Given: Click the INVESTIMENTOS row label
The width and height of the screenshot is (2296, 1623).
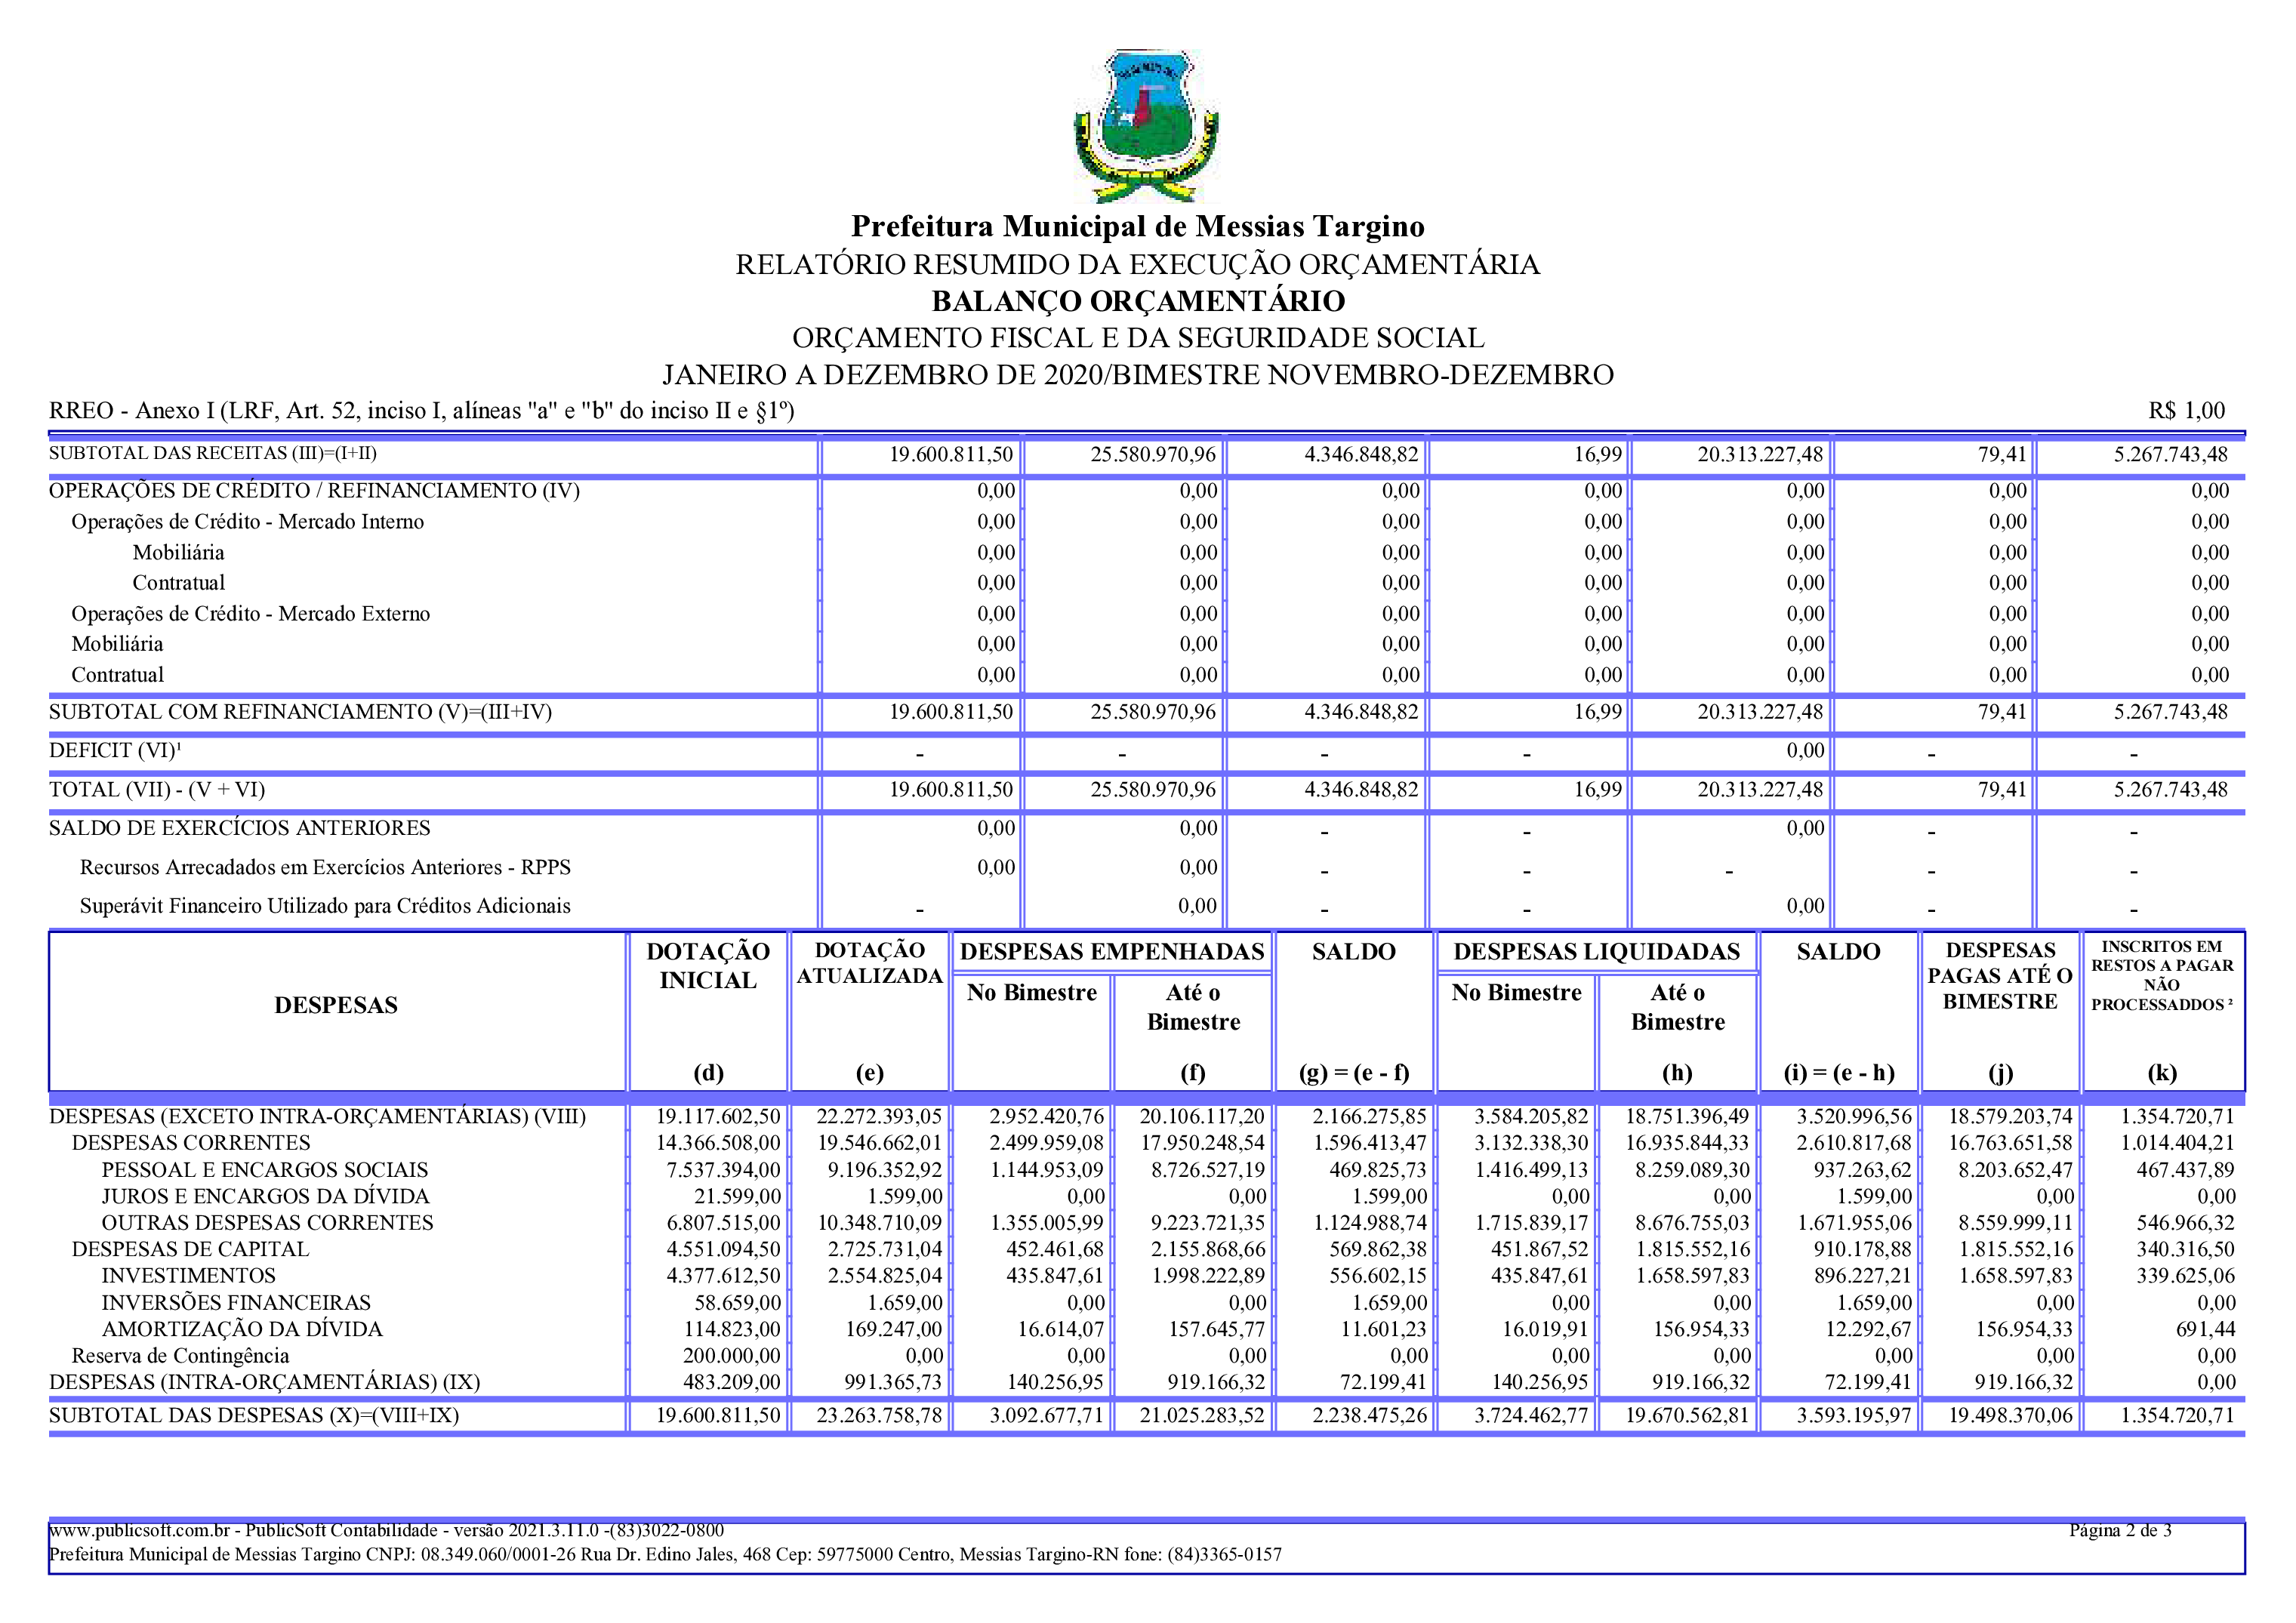Looking at the screenshot, I should [x=188, y=1275].
